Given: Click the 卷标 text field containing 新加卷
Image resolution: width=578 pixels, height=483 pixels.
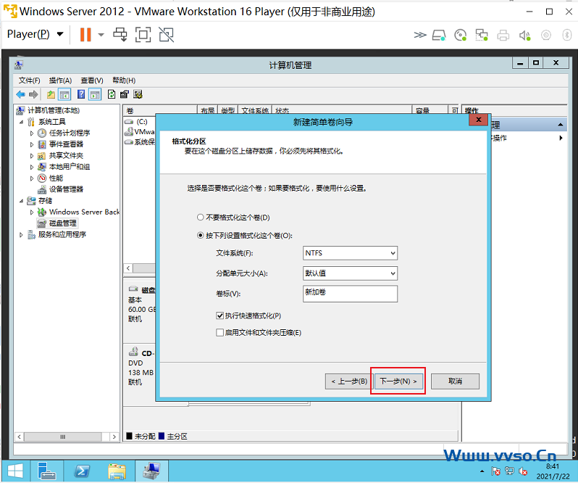Looking at the screenshot, I should 350,294.
